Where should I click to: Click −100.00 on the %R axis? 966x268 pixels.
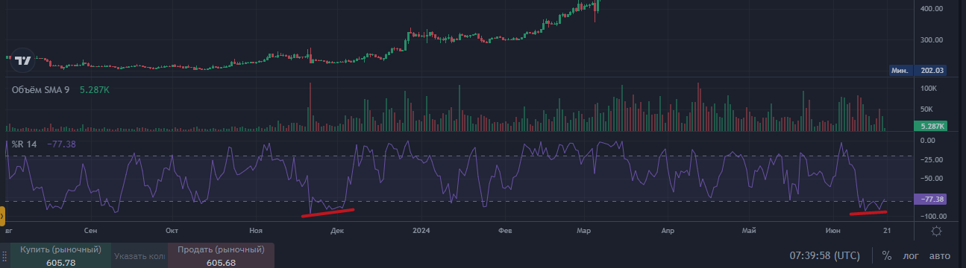932,217
